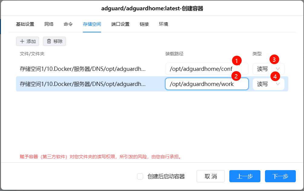Switch to the 环境 tab
Image resolution: width=304 pixels, height=191 pixels.
[x=164, y=24]
